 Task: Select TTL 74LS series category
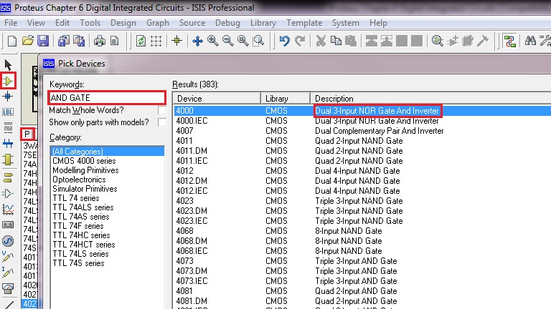click(x=80, y=254)
